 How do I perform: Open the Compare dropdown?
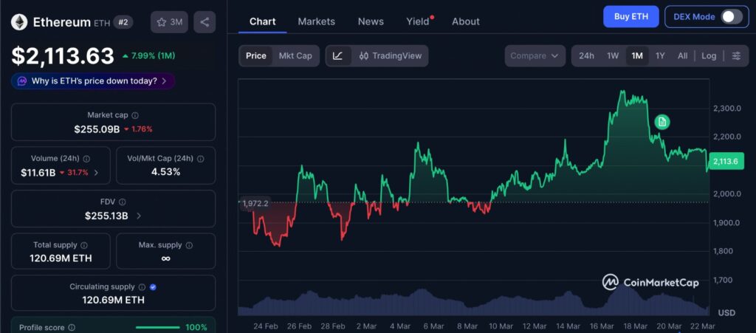click(x=535, y=56)
